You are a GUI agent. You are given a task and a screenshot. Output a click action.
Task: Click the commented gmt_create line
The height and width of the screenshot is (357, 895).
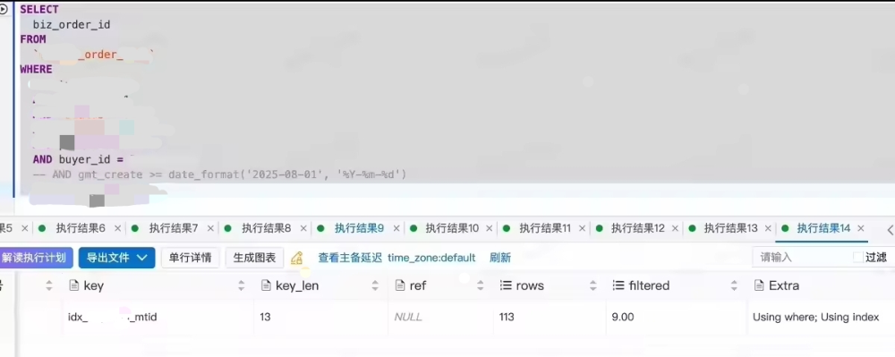point(220,174)
